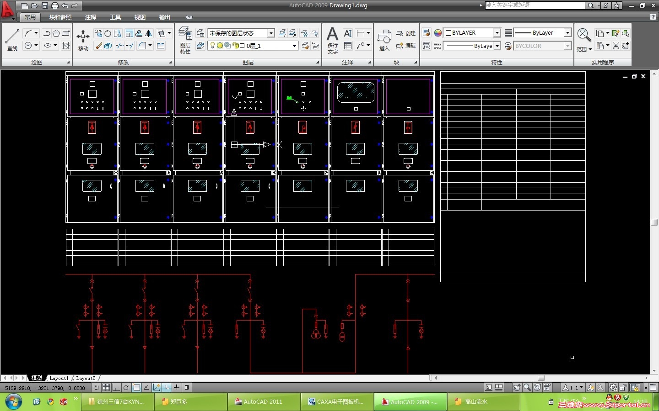Screen dimensions: 659x411
Task: Click the Undo arrow in quick access toolbar
Action: pyautogui.click(x=65, y=5)
